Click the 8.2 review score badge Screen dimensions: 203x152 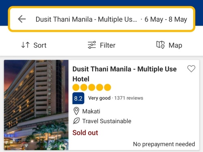click(x=78, y=98)
